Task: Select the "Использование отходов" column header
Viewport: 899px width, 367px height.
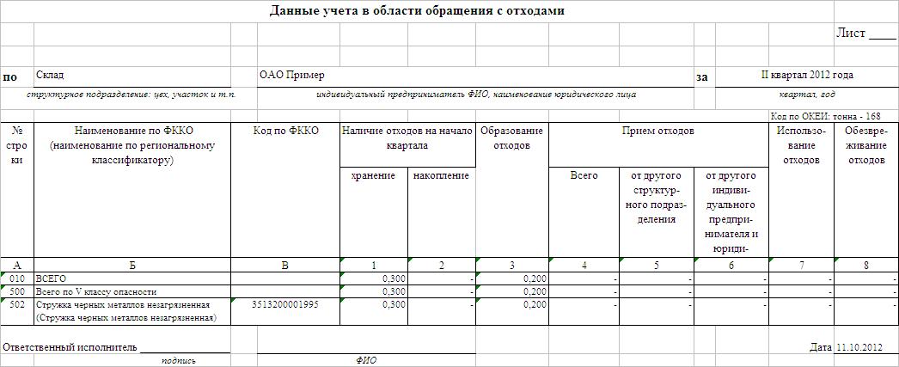Action: [801, 144]
